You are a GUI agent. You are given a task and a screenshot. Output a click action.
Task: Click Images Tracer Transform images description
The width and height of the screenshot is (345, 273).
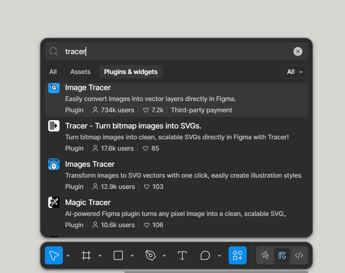tap(183, 176)
